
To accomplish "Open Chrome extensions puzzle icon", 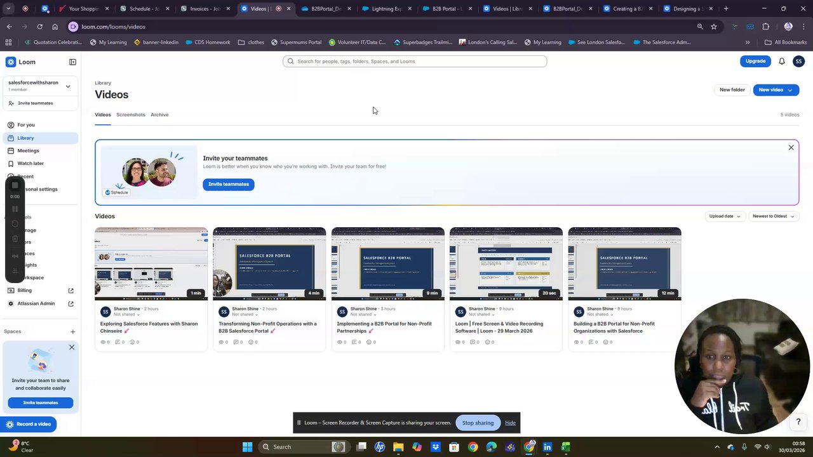I will 765,27.
